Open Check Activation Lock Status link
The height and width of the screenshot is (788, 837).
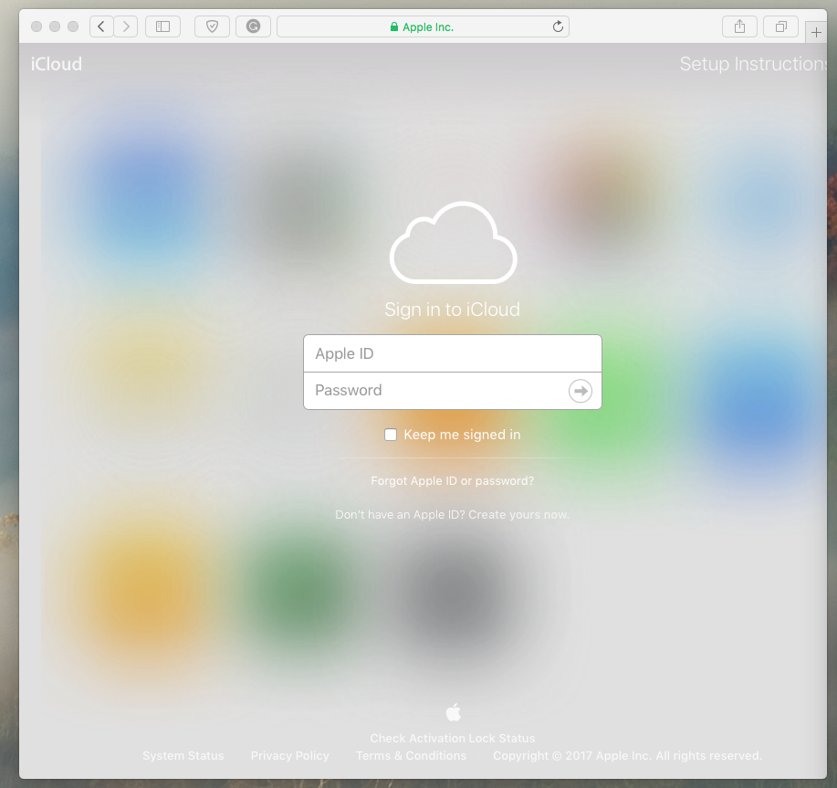453,739
